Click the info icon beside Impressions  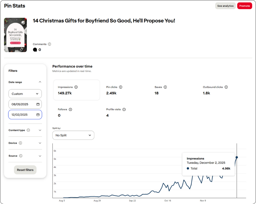(x=76, y=87)
